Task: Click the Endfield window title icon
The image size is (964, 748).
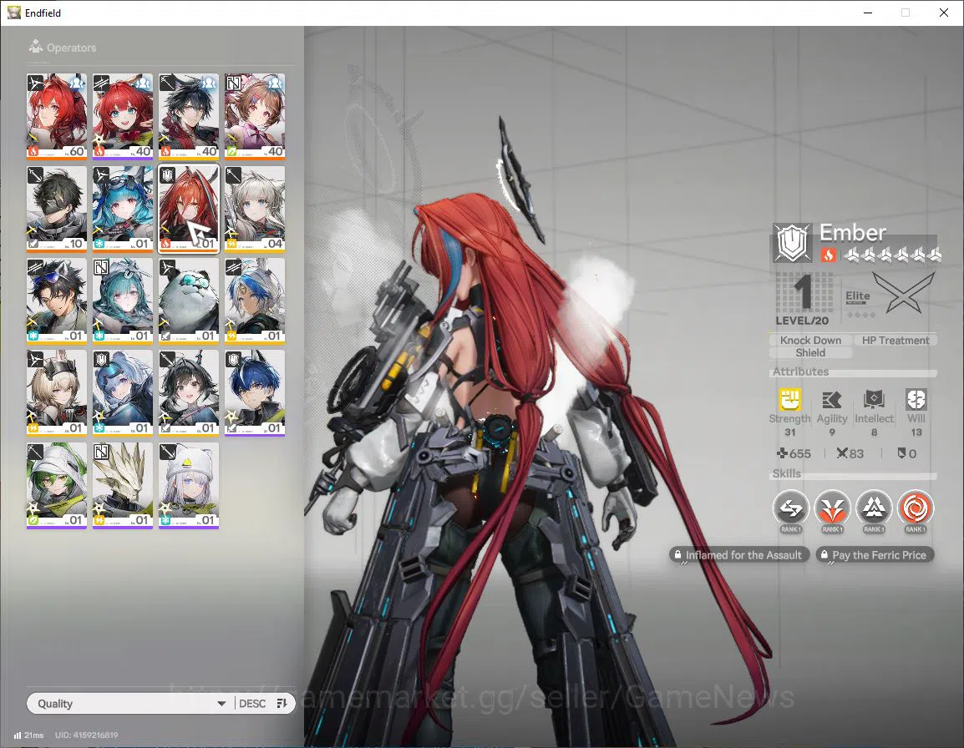Action: (x=13, y=13)
